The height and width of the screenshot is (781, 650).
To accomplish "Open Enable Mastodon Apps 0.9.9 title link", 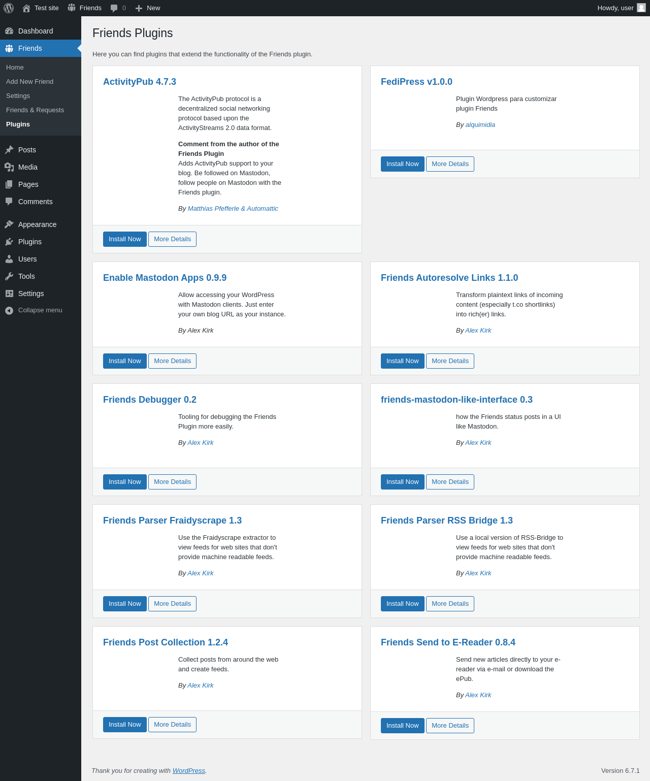I will (x=165, y=278).
